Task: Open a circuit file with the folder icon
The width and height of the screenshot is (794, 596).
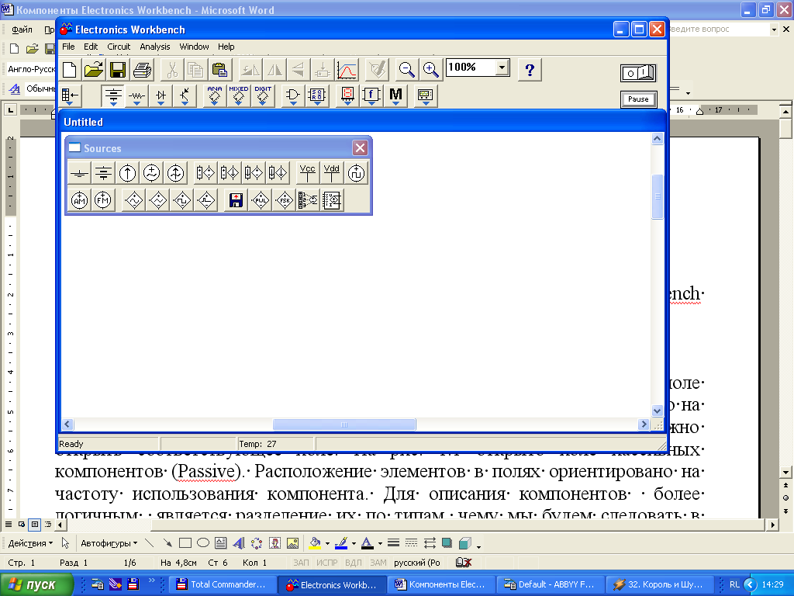Action: click(x=94, y=70)
